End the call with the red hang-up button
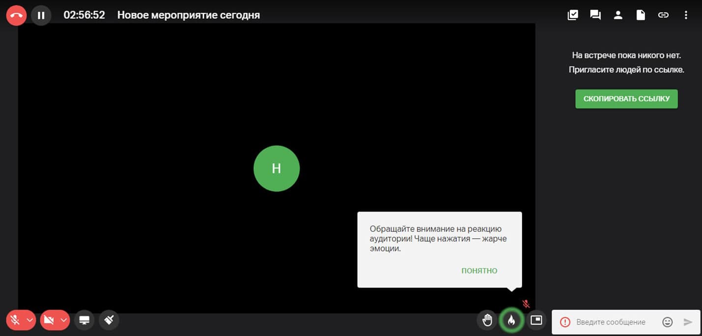Screen dimensions: 702x336 16,15
